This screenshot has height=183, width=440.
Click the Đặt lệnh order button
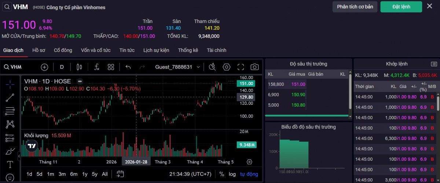pos(401,7)
